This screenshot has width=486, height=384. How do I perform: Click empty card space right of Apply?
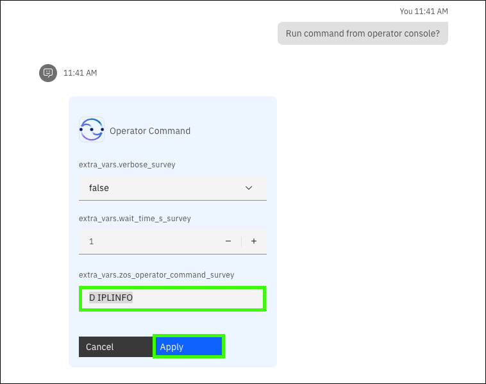point(250,347)
